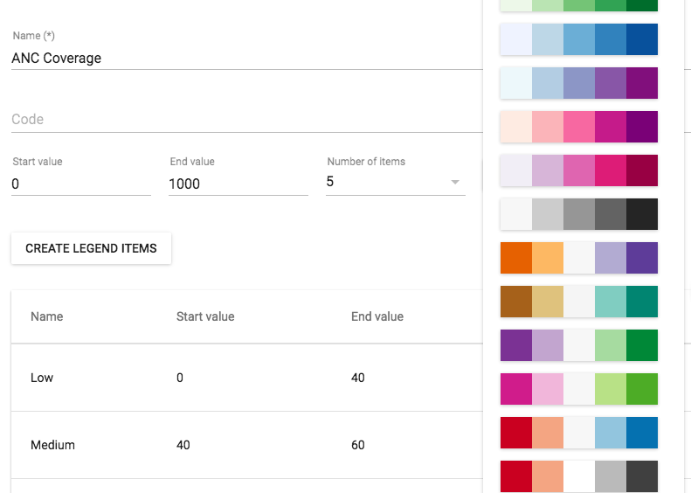The height and width of the screenshot is (493, 691).
Task: Pick the lavender to crimson color scale
Action: click(578, 170)
